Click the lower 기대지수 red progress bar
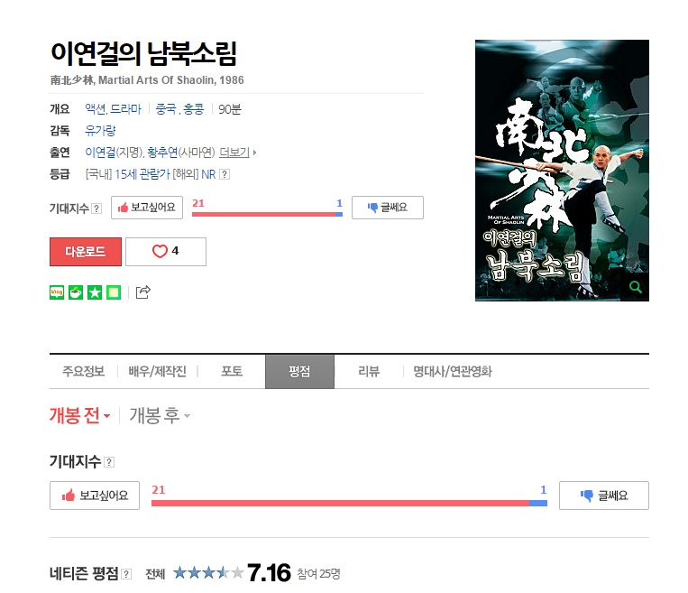The height and width of the screenshot is (593, 688). [340, 503]
